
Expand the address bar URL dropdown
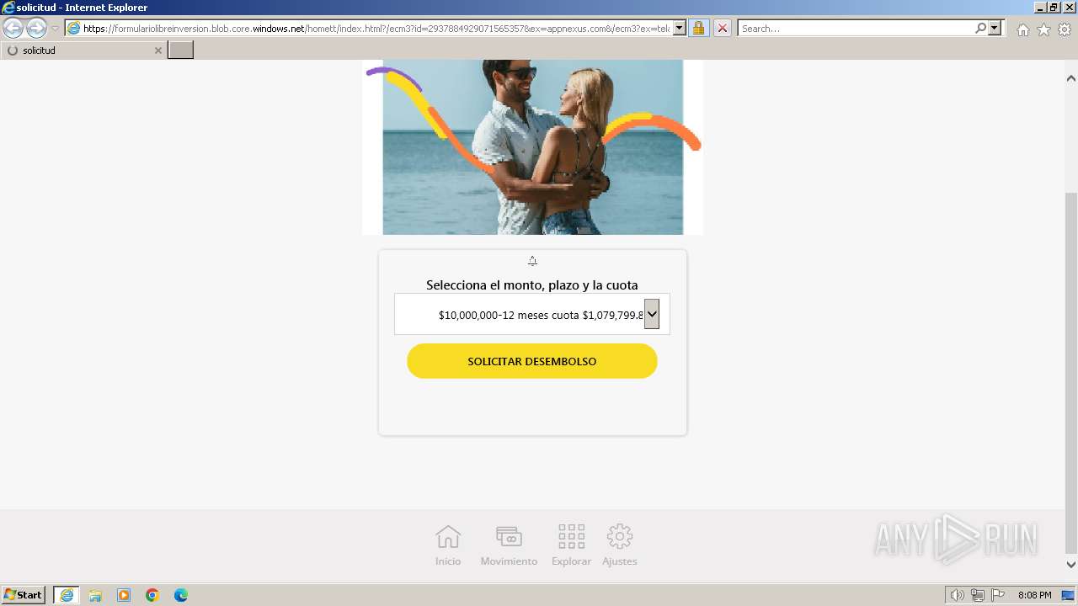[x=679, y=28]
